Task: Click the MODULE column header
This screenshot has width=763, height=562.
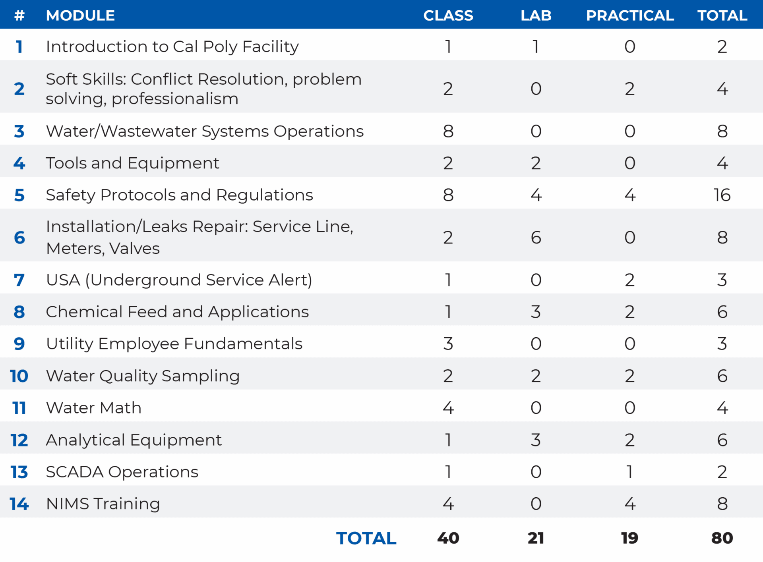Action: (x=80, y=15)
